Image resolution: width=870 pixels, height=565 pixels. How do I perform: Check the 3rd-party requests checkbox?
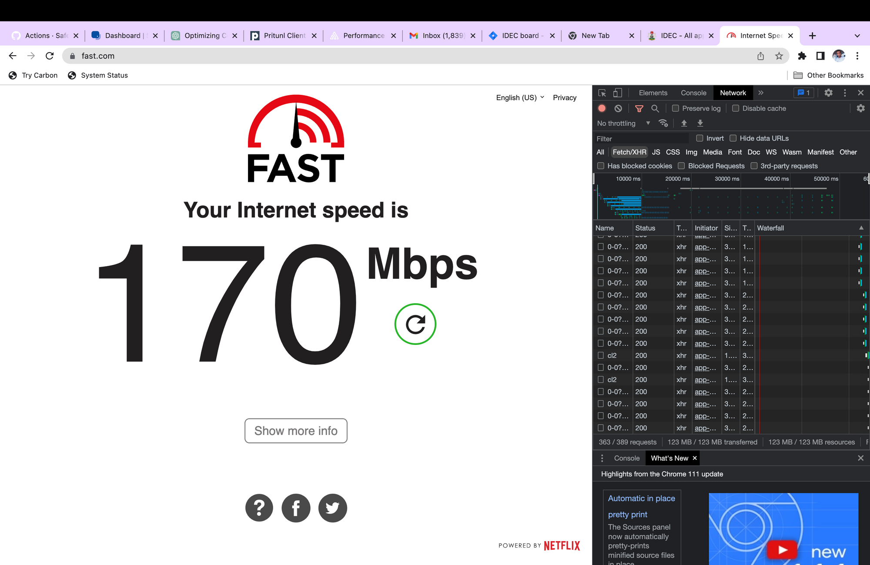[x=754, y=166]
